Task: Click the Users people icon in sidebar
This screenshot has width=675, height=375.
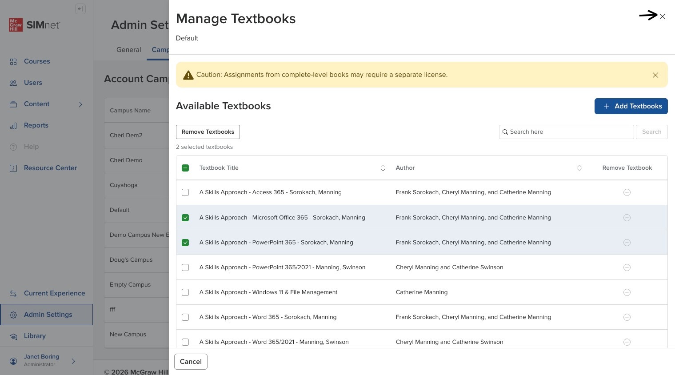Action: [x=13, y=83]
